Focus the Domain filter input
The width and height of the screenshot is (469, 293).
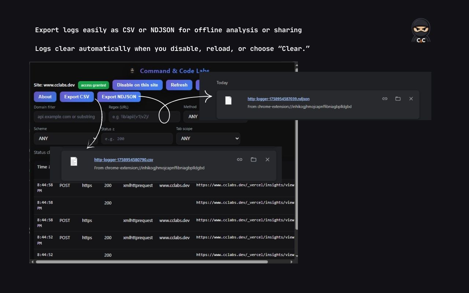pos(70,117)
